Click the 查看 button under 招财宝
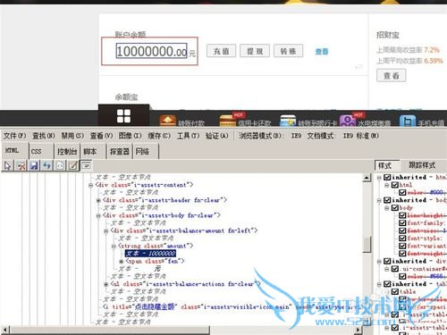447x335 pixels. click(x=392, y=75)
